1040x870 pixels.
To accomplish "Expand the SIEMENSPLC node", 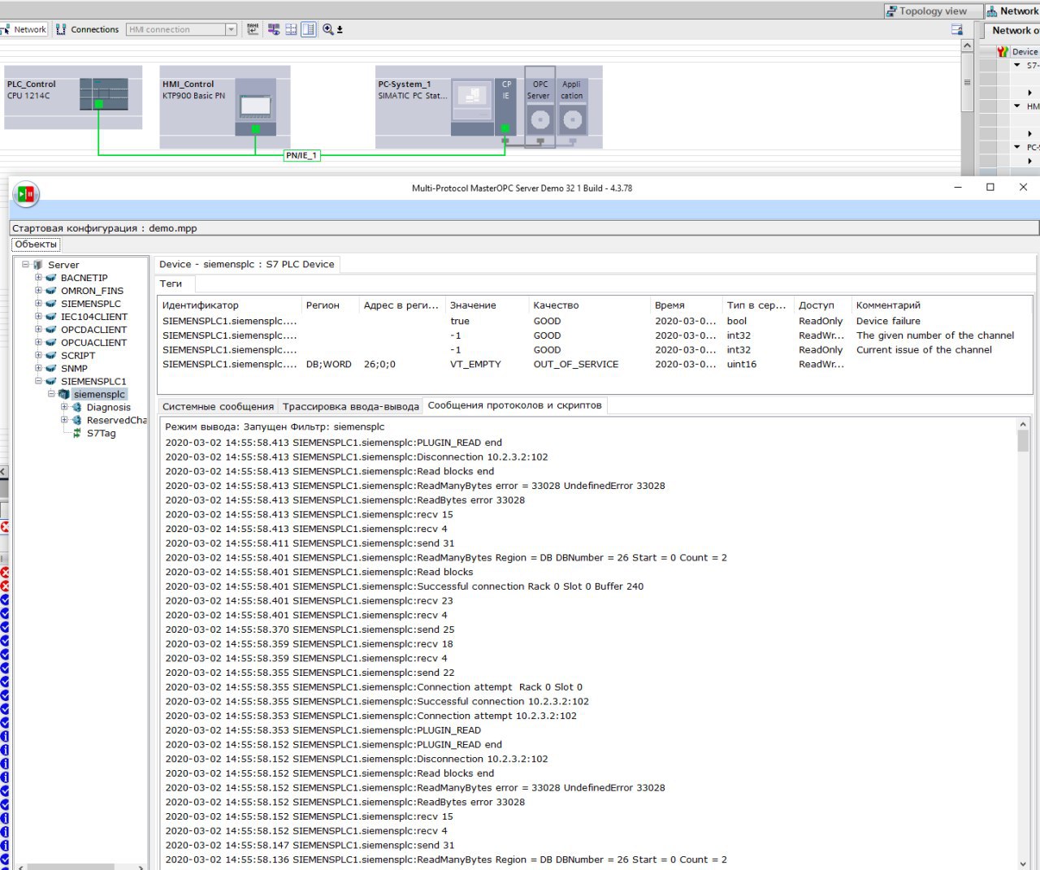I will pos(38,304).
